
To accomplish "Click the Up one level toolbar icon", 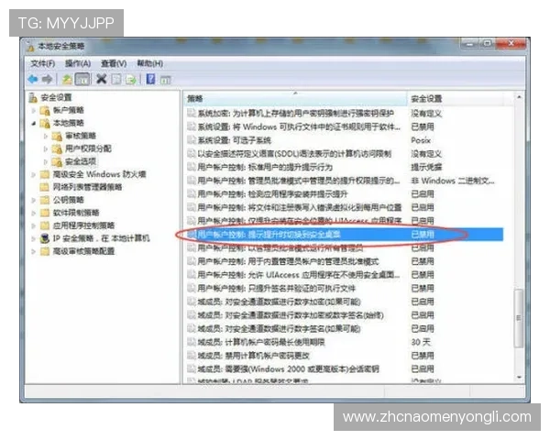I will (x=67, y=80).
